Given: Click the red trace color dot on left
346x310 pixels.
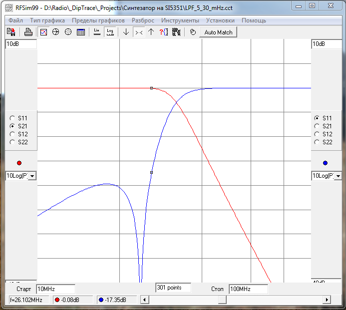Looking at the screenshot, I should pyautogui.click(x=19, y=163).
